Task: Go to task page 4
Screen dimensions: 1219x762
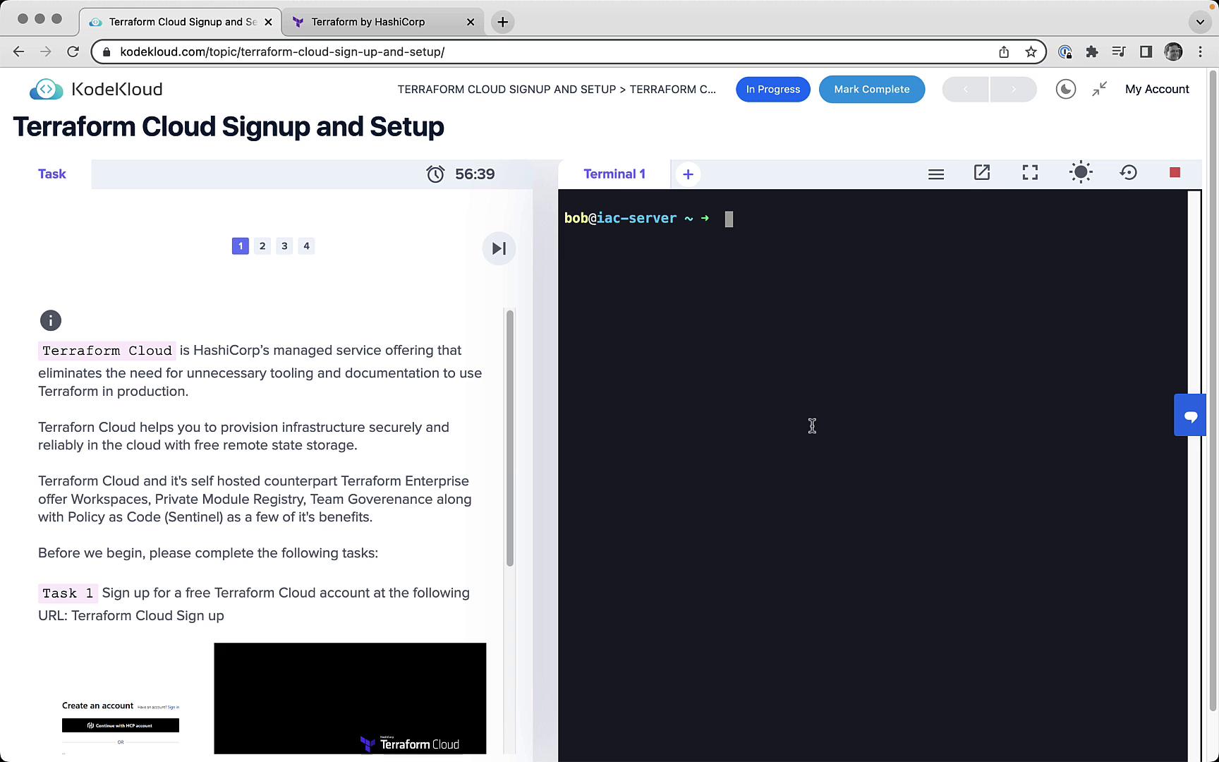Action: [x=306, y=246]
